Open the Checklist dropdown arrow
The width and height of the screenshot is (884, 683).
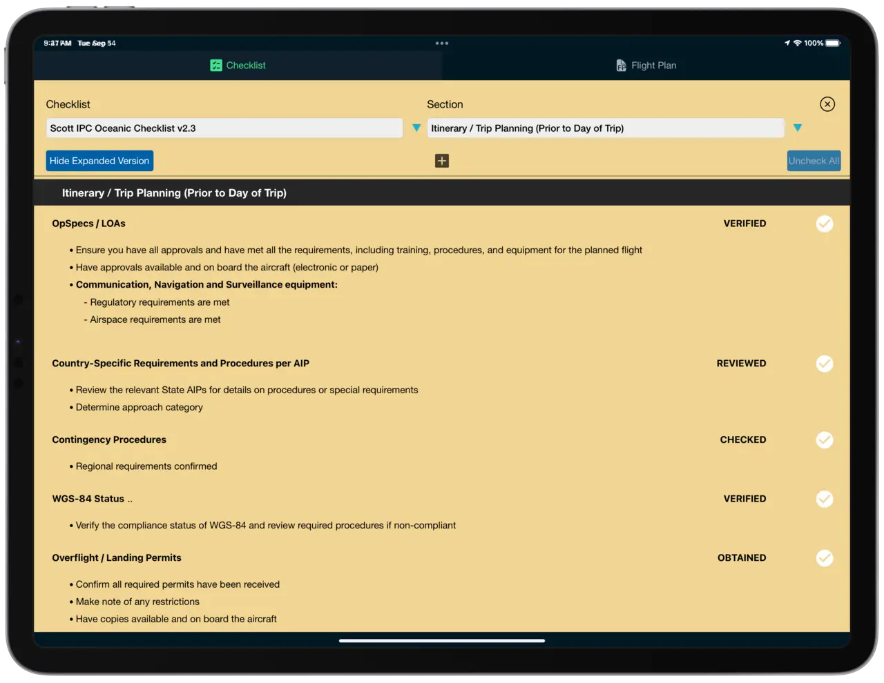click(416, 128)
